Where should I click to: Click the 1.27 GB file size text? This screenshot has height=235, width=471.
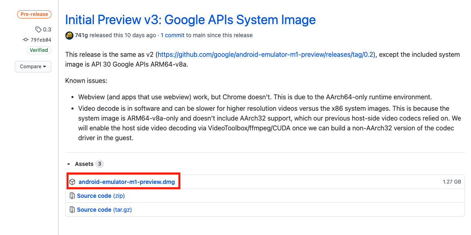pos(452,182)
